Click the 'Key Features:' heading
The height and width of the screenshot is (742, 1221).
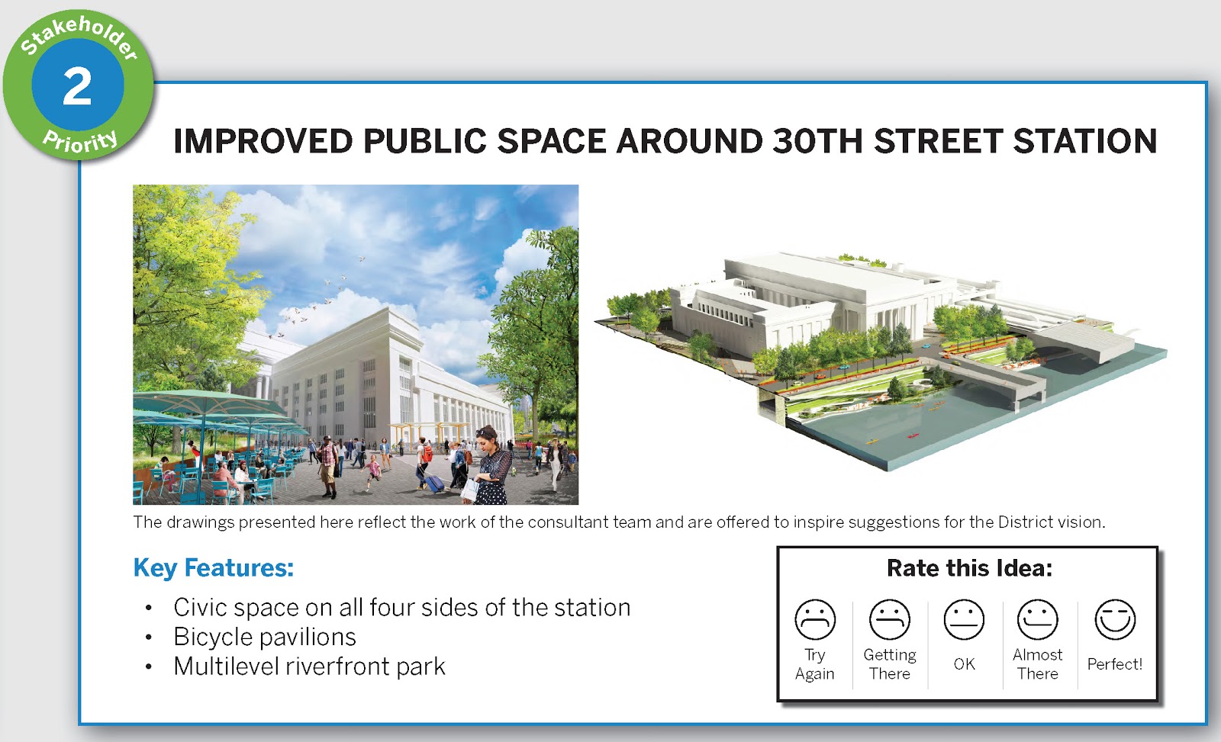213,568
